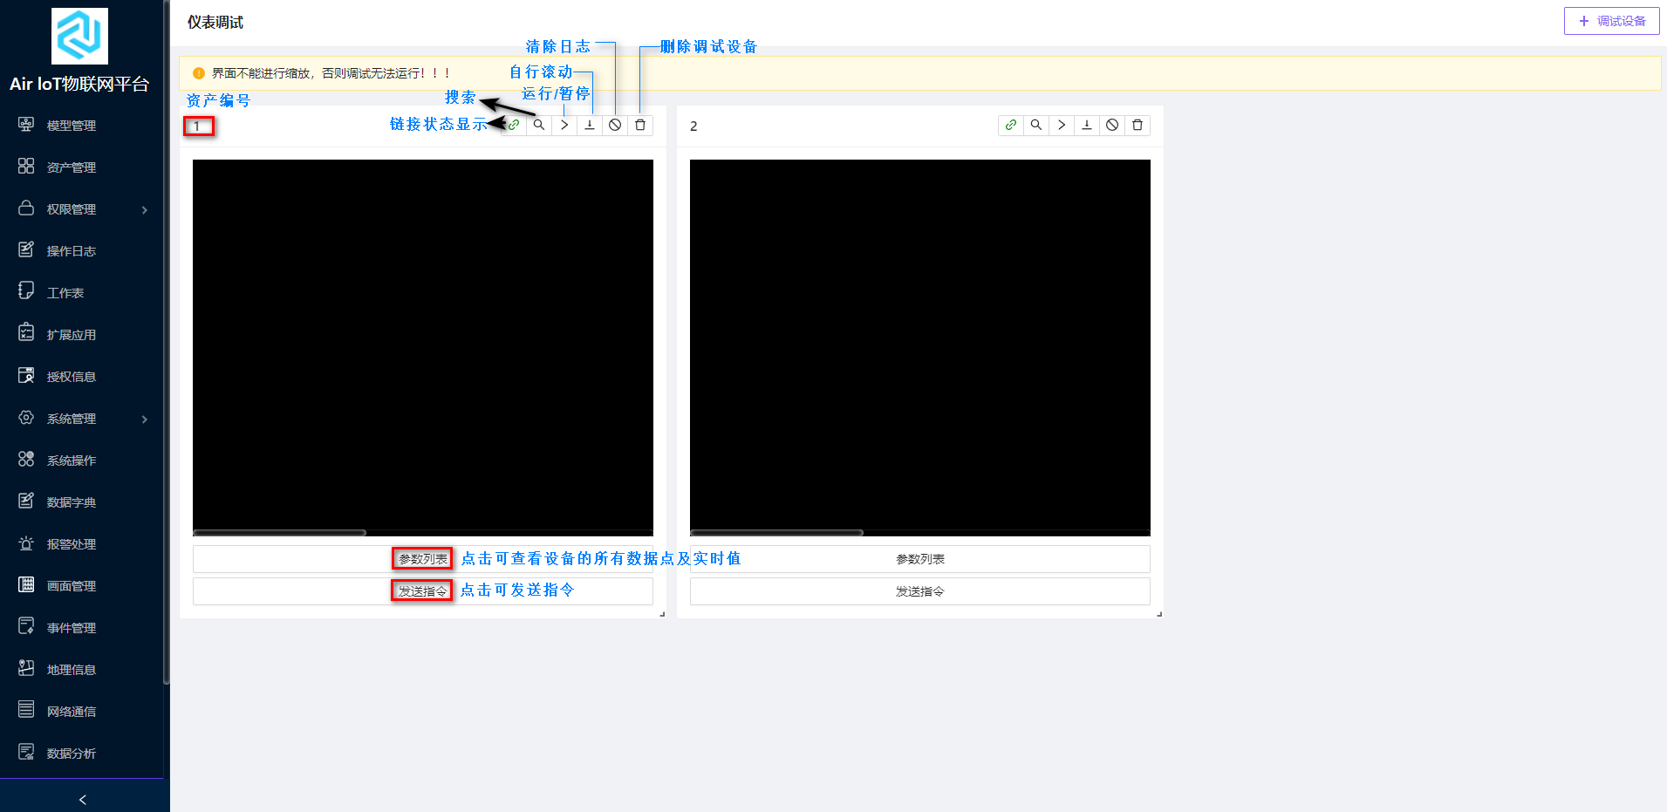The width and height of the screenshot is (1667, 812).
Task: Check green link status icon of device 1
Action: point(514,125)
